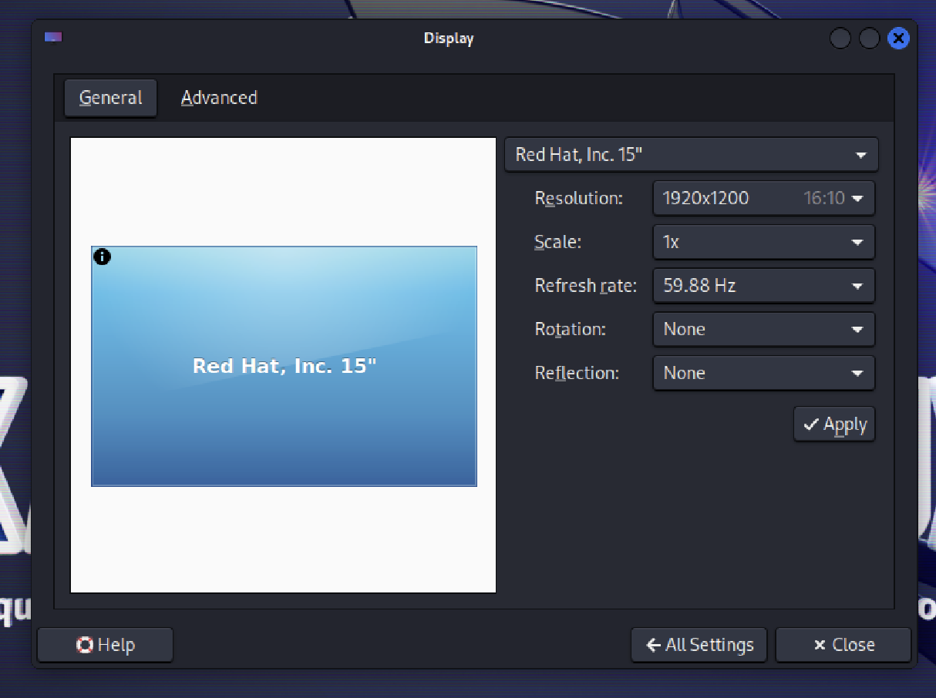Apply the display settings

834,425
